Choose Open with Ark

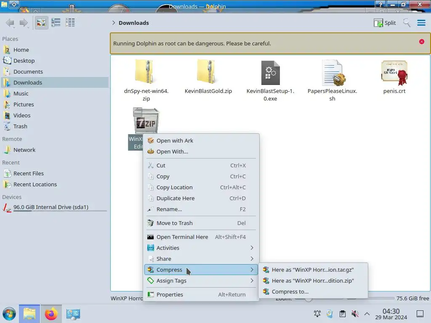tap(201, 140)
